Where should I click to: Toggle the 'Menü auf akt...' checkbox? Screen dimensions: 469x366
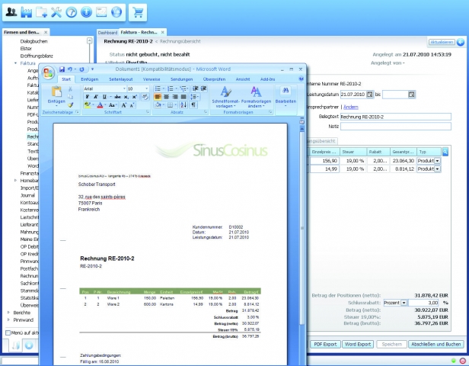(8, 332)
